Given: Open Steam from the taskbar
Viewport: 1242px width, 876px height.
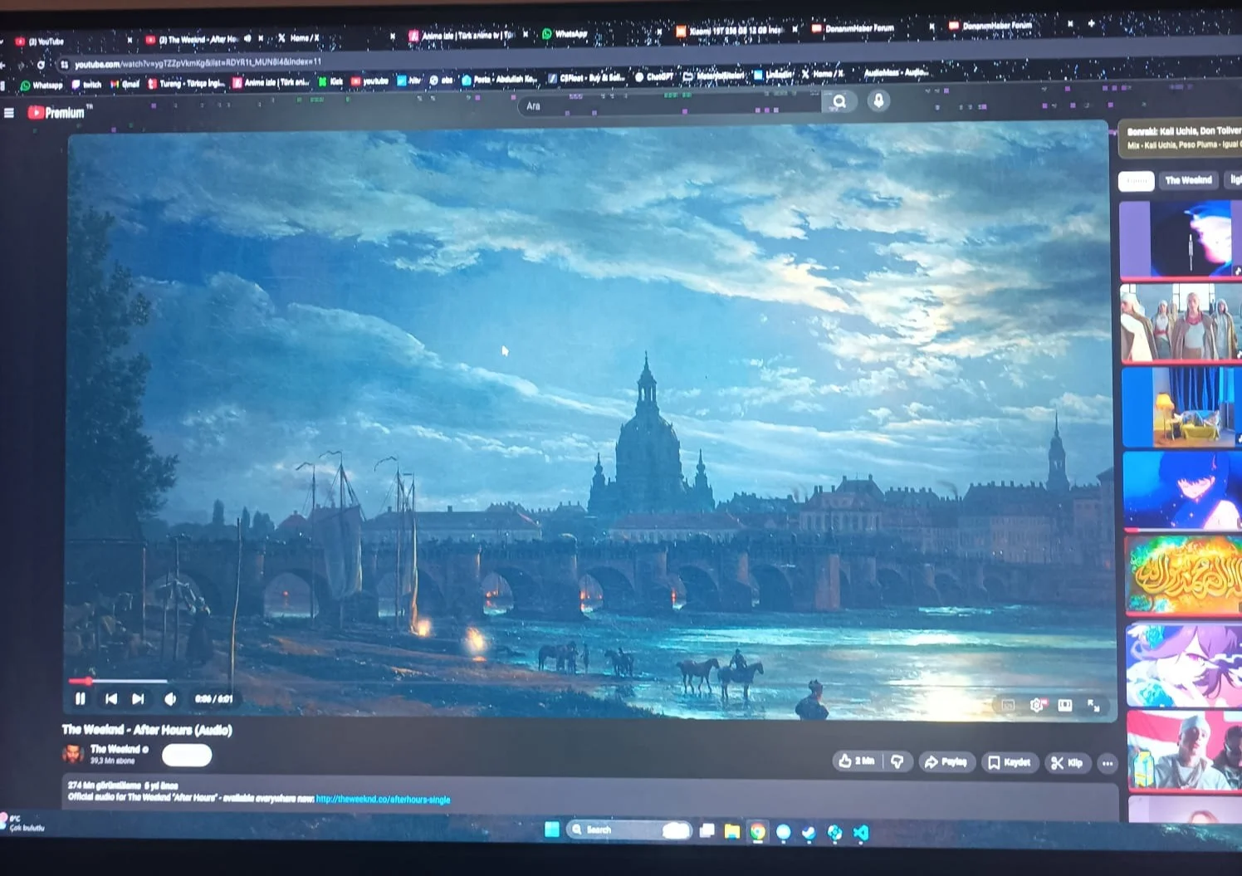Looking at the screenshot, I should pos(809,832).
